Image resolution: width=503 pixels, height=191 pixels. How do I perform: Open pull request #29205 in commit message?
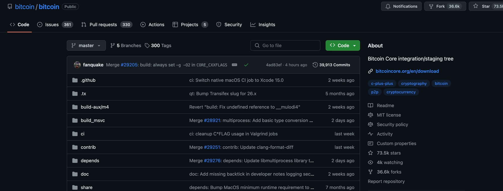click(129, 65)
